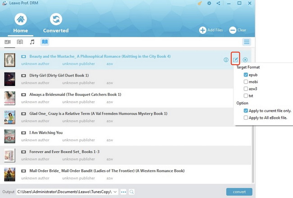Click book icon beside Beauty and the Mustache

tap(23, 57)
